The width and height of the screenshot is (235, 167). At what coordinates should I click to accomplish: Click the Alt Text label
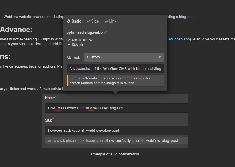73,58
